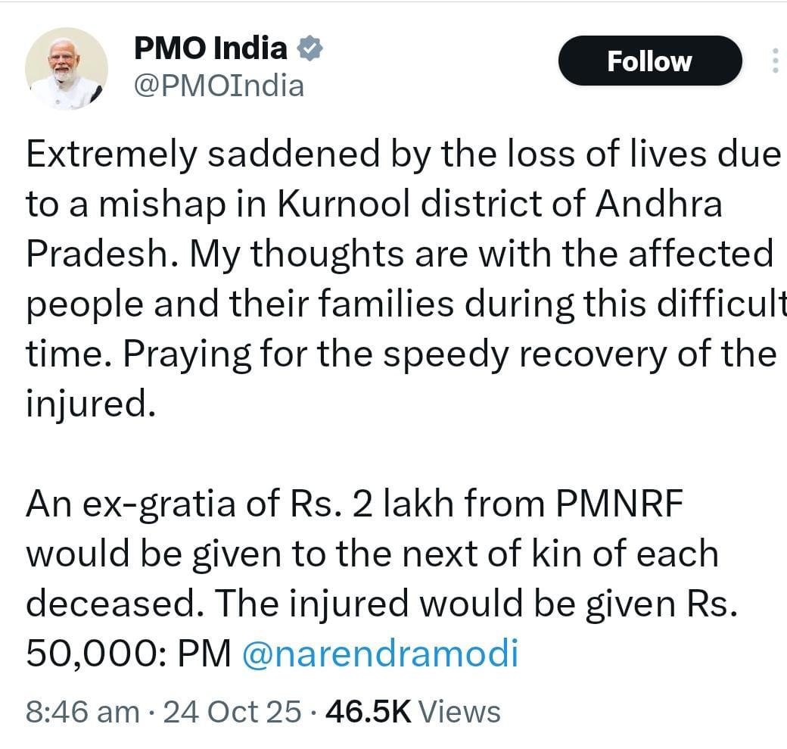Open the three-dot more options menu

tap(773, 61)
